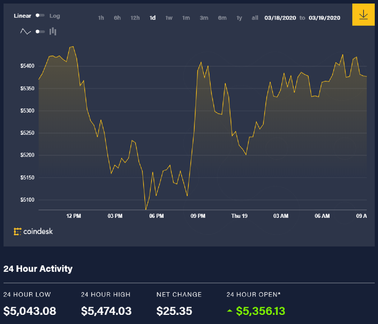The height and width of the screenshot is (324, 378).
Task: Click the 24 HOUR OPEN* label
Action: pyautogui.click(x=253, y=294)
